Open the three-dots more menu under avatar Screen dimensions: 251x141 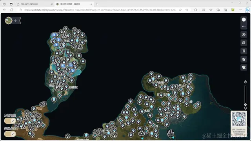click(x=244, y=26)
